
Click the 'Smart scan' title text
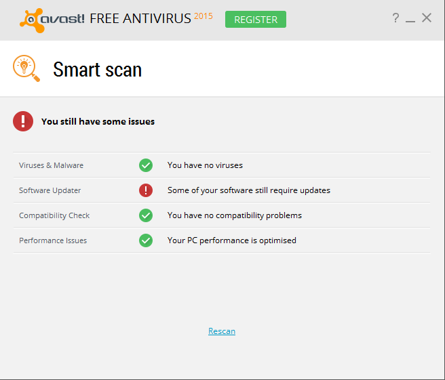coord(98,69)
